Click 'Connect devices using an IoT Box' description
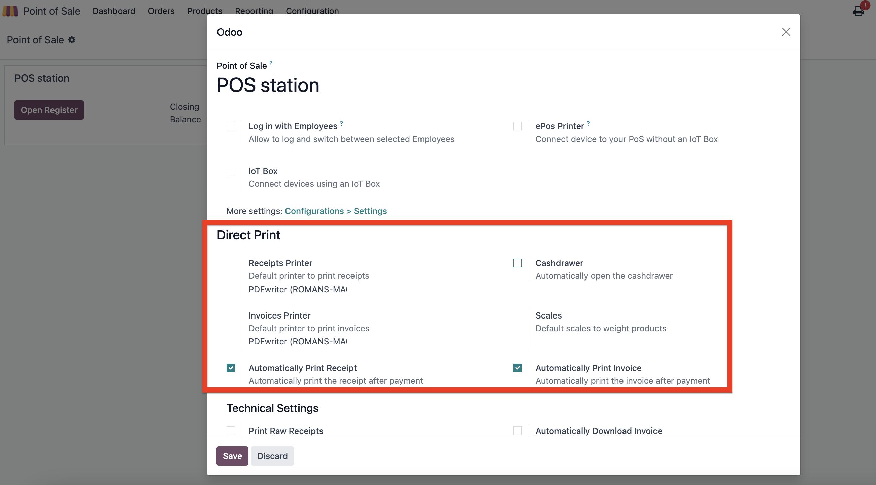The width and height of the screenshot is (876, 485). click(314, 184)
